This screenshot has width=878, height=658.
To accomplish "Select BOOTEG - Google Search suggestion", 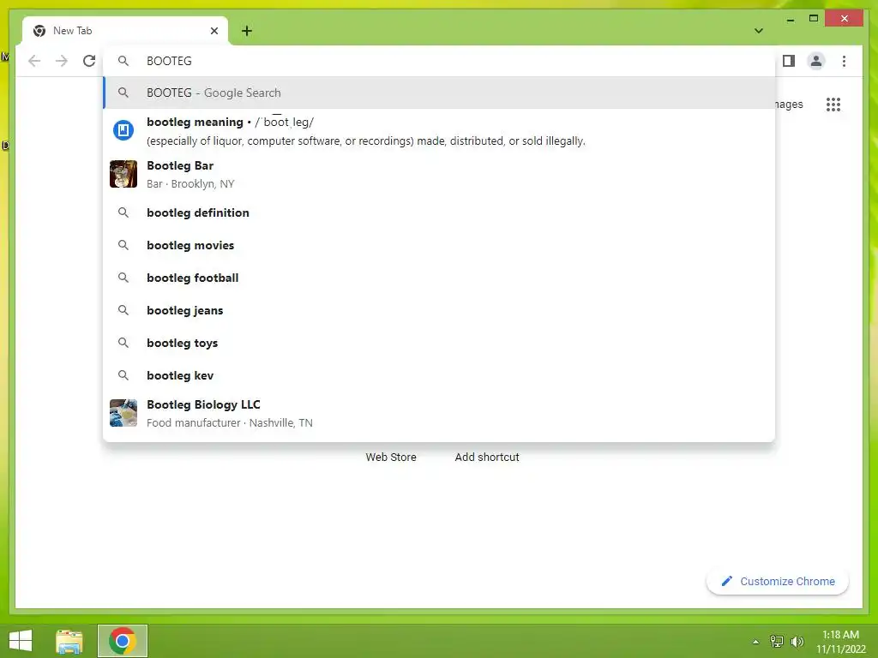I will click(x=439, y=93).
